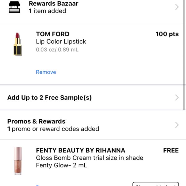
Task: Open FENTY BEAUTY BY RIHANNA brand name
Action: point(81,150)
